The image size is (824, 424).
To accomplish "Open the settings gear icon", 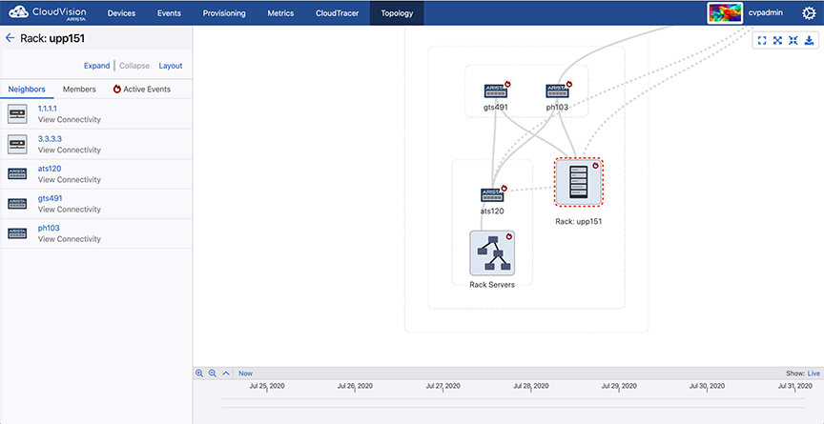I will point(809,13).
